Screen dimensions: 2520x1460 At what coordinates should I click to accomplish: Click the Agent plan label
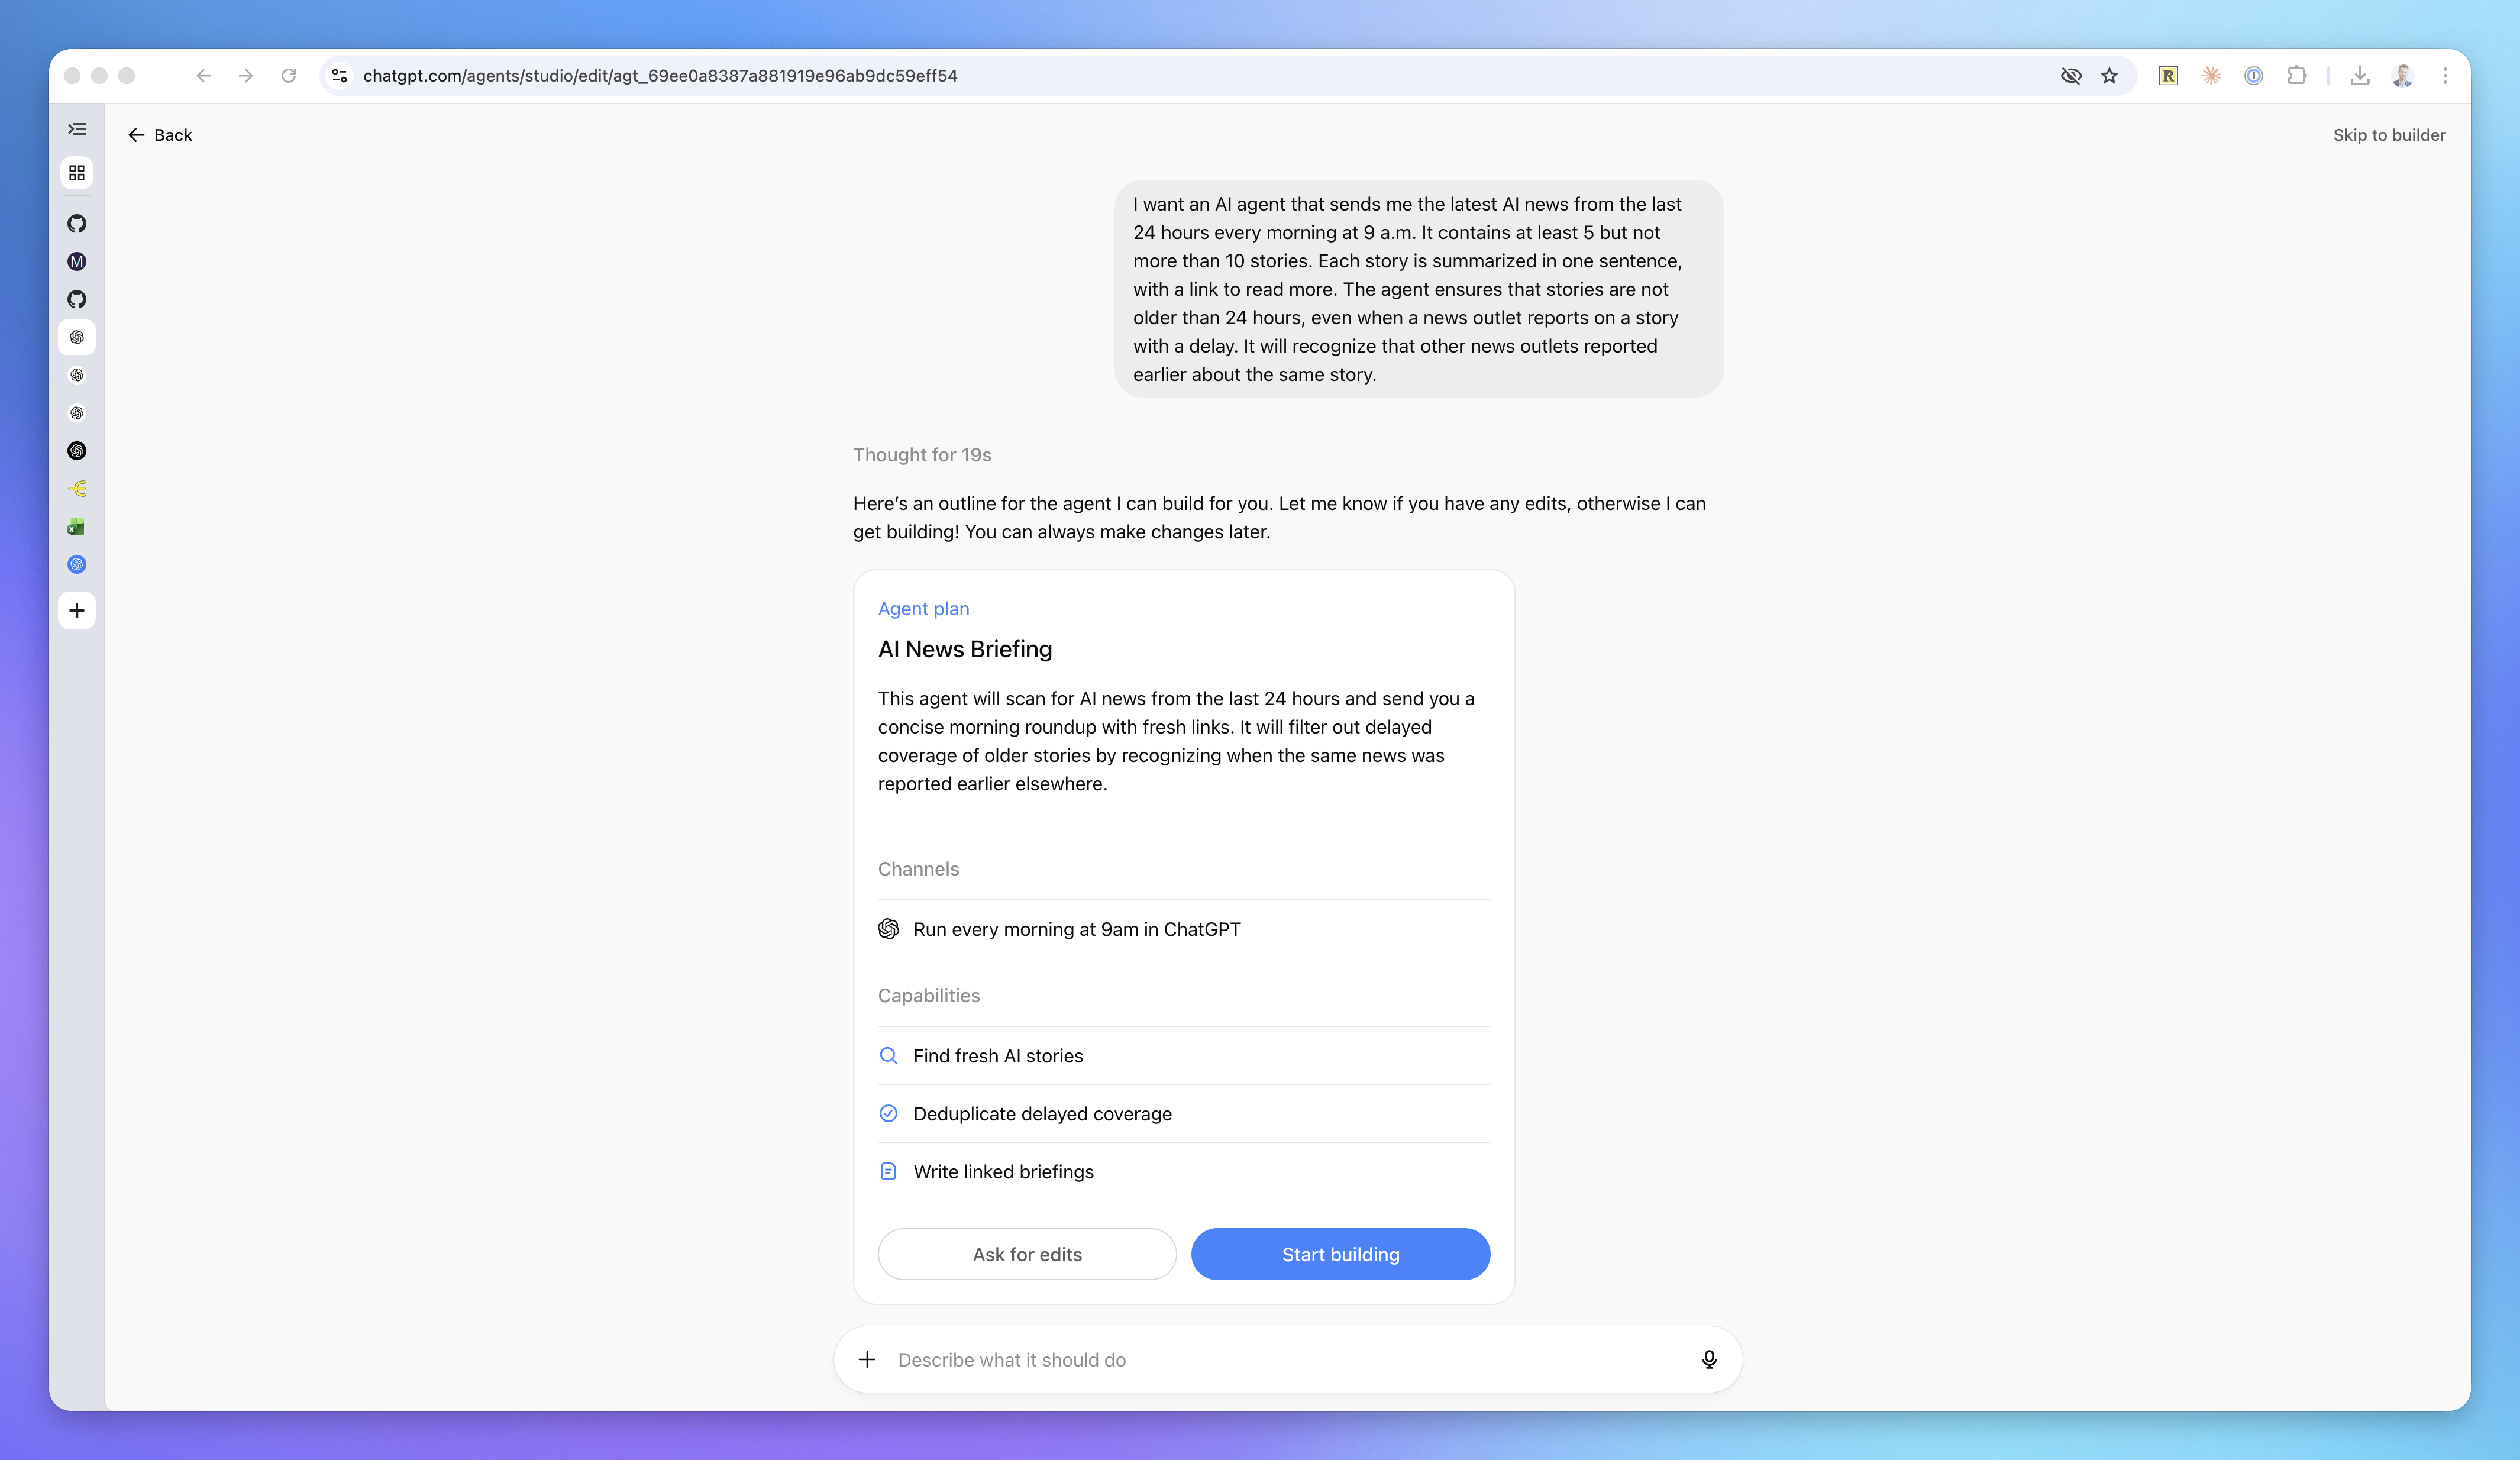click(923, 609)
